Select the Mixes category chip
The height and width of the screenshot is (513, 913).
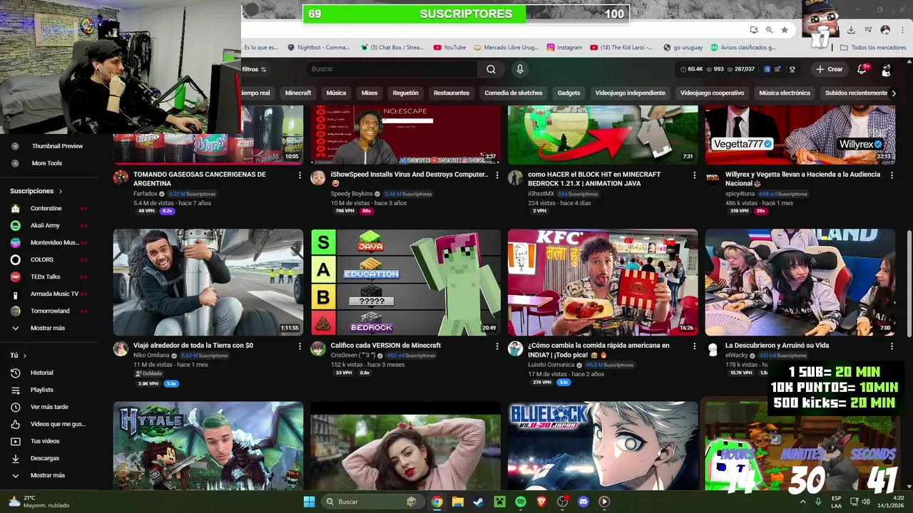pos(369,93)
